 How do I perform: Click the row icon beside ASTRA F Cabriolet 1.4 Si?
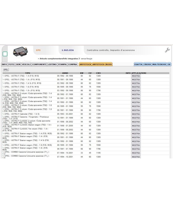[3, 114]
